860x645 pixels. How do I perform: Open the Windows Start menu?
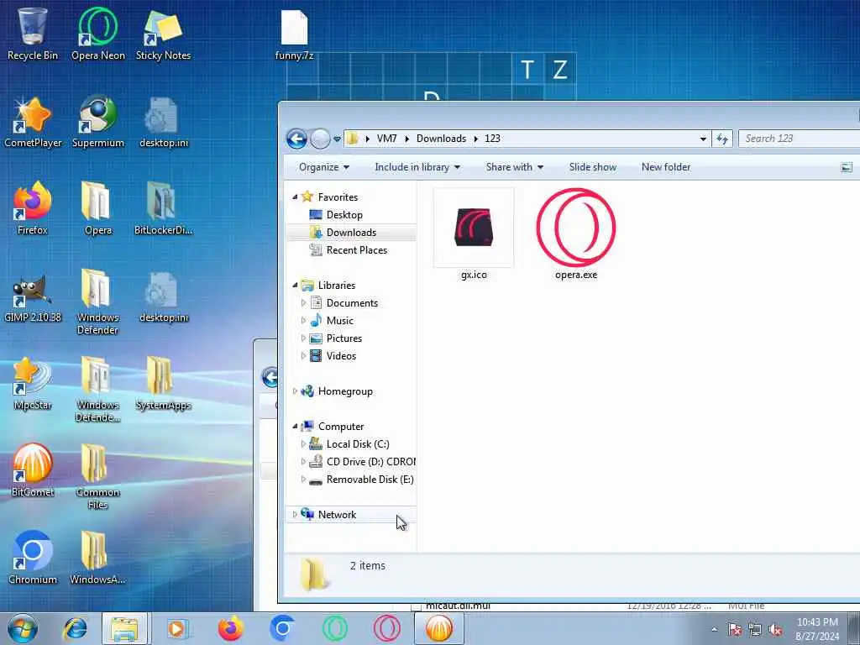[x=23, y=628]
